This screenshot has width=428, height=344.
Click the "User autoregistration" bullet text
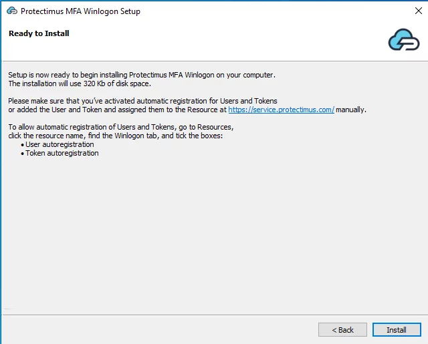60,144
